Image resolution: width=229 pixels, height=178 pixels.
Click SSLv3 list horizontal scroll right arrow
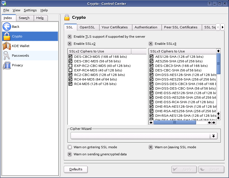pos(214,122)
